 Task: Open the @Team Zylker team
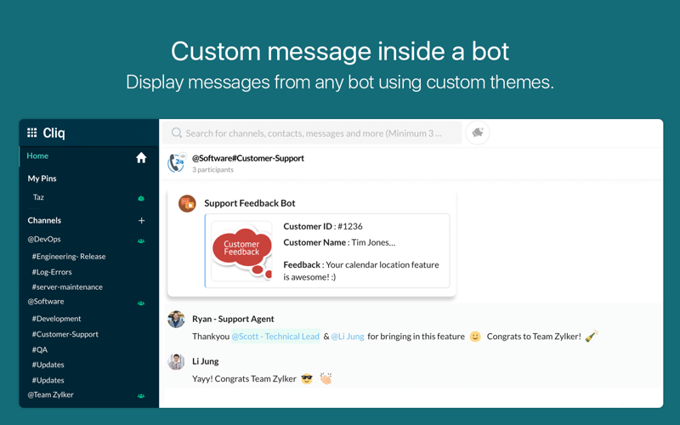tap(50, 394)
